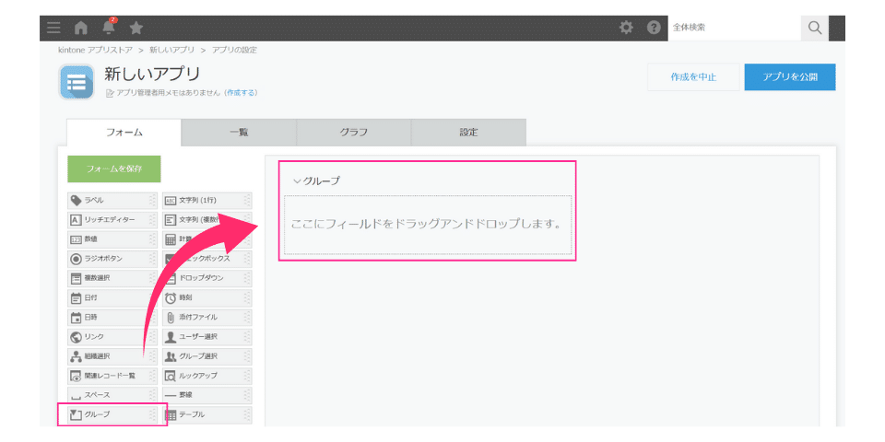Click the 作成する link

point(241,92)
